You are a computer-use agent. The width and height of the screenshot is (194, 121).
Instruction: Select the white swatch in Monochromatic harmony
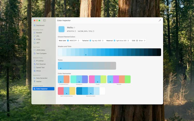(x=102, y=91)
